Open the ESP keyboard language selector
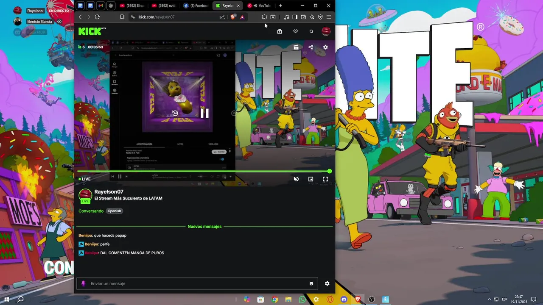 pos(505,299)
